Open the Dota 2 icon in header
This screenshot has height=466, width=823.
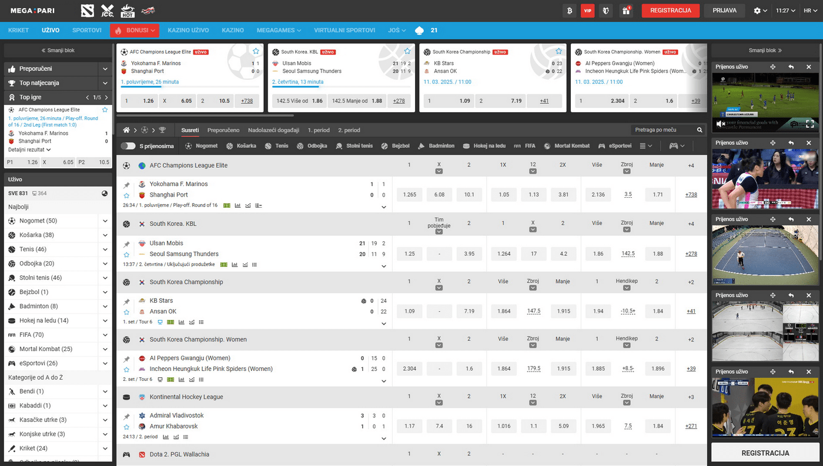tap(86, 11)
